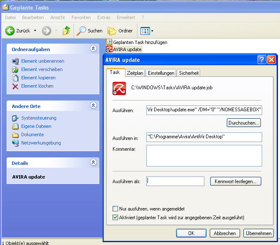
Task: Open Eigene Dateien link
Action: click(x=36, y=126)
